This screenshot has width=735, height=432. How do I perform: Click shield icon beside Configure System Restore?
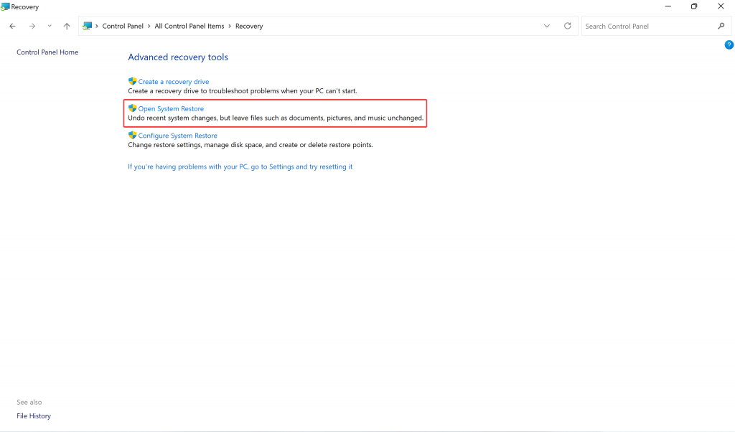click(x=132, y=135)
